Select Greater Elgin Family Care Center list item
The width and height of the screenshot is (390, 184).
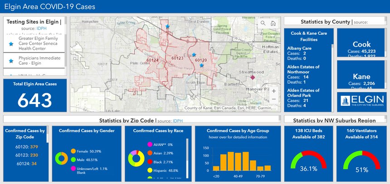coord(39,44)
